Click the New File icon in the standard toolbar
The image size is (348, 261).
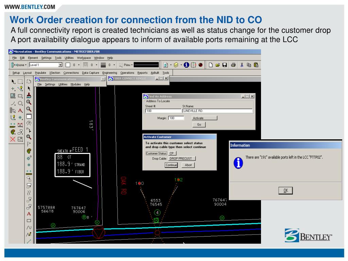click(211, 65)
